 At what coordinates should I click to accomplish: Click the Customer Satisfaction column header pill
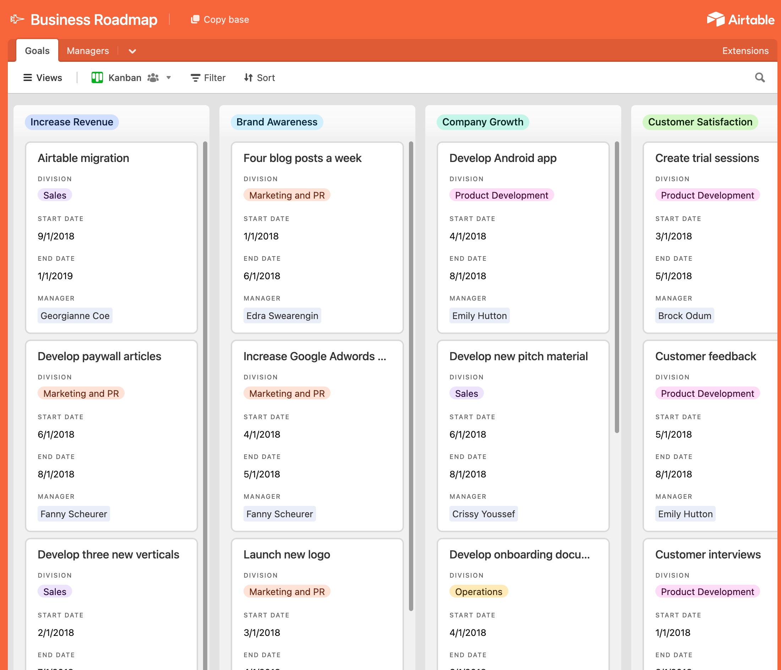pos(700,122)
